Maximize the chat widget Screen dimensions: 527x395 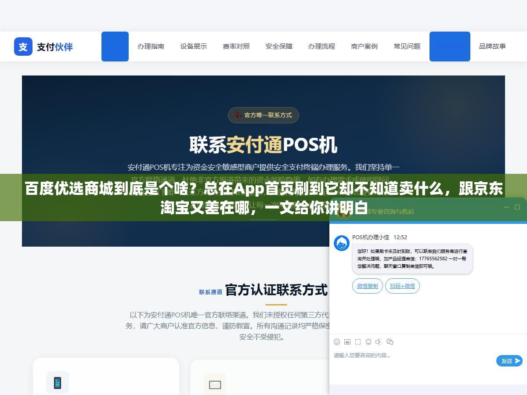[517, 207]
